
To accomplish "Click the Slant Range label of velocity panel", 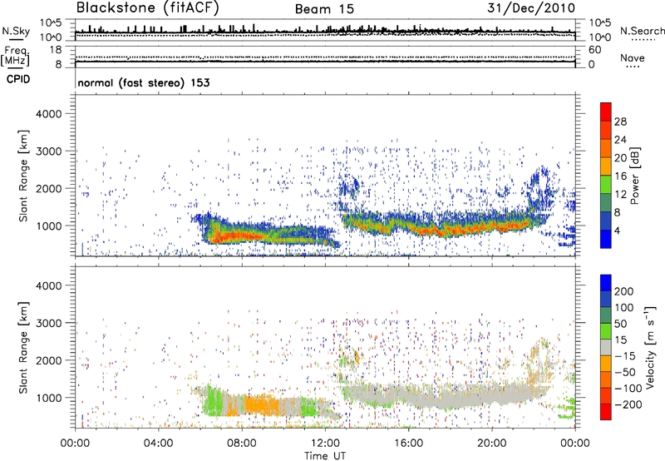I will pyautogui.click(x=23, y=348).
